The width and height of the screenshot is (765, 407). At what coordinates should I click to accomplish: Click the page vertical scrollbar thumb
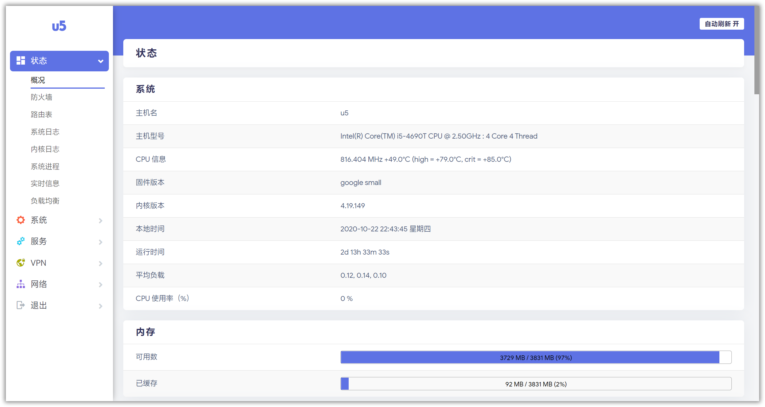[x=756, y=51]
